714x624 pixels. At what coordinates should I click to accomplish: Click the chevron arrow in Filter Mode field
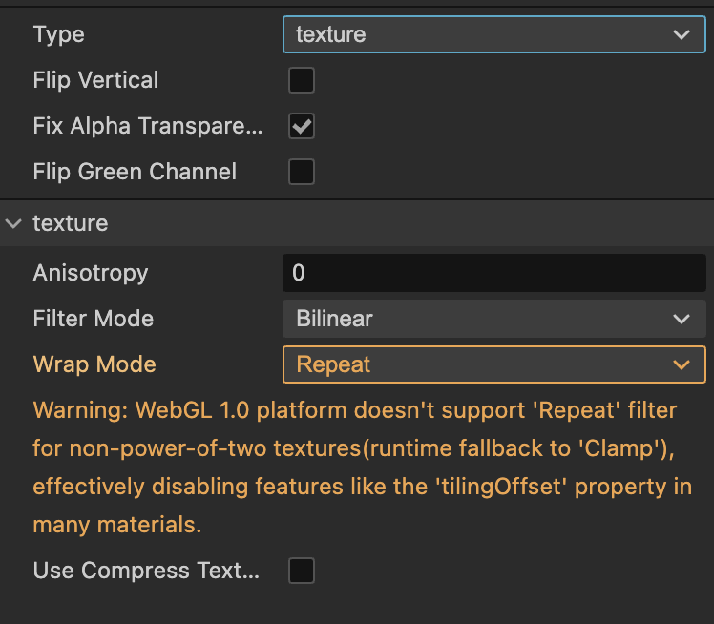(682, 319)
